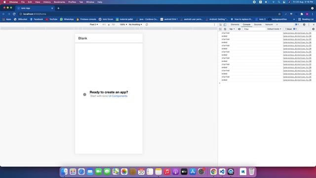Open Chrome extensions puzzle icon
The image size is (316, 178).
point(302,14)
